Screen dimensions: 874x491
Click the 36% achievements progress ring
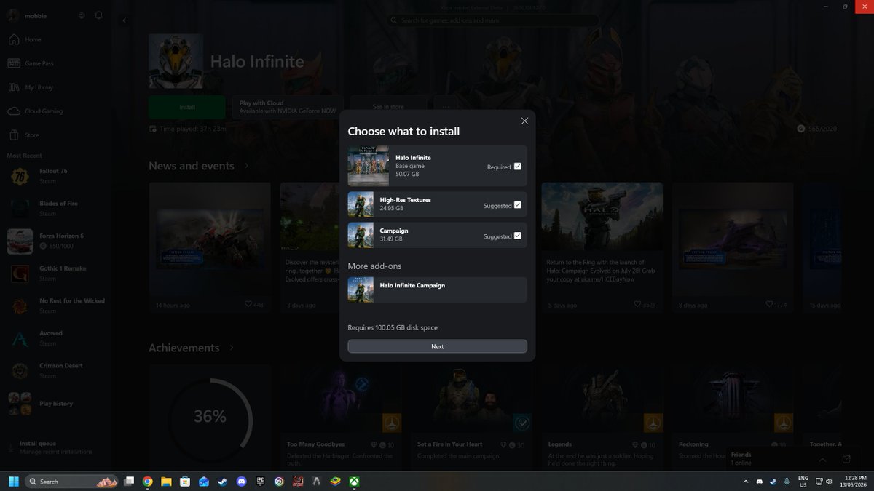[210, 417]
